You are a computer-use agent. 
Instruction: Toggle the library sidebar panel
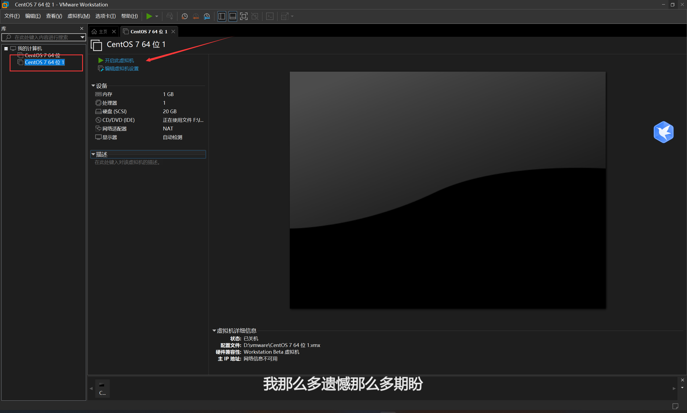pyautogui.click(x=221, y=16)
